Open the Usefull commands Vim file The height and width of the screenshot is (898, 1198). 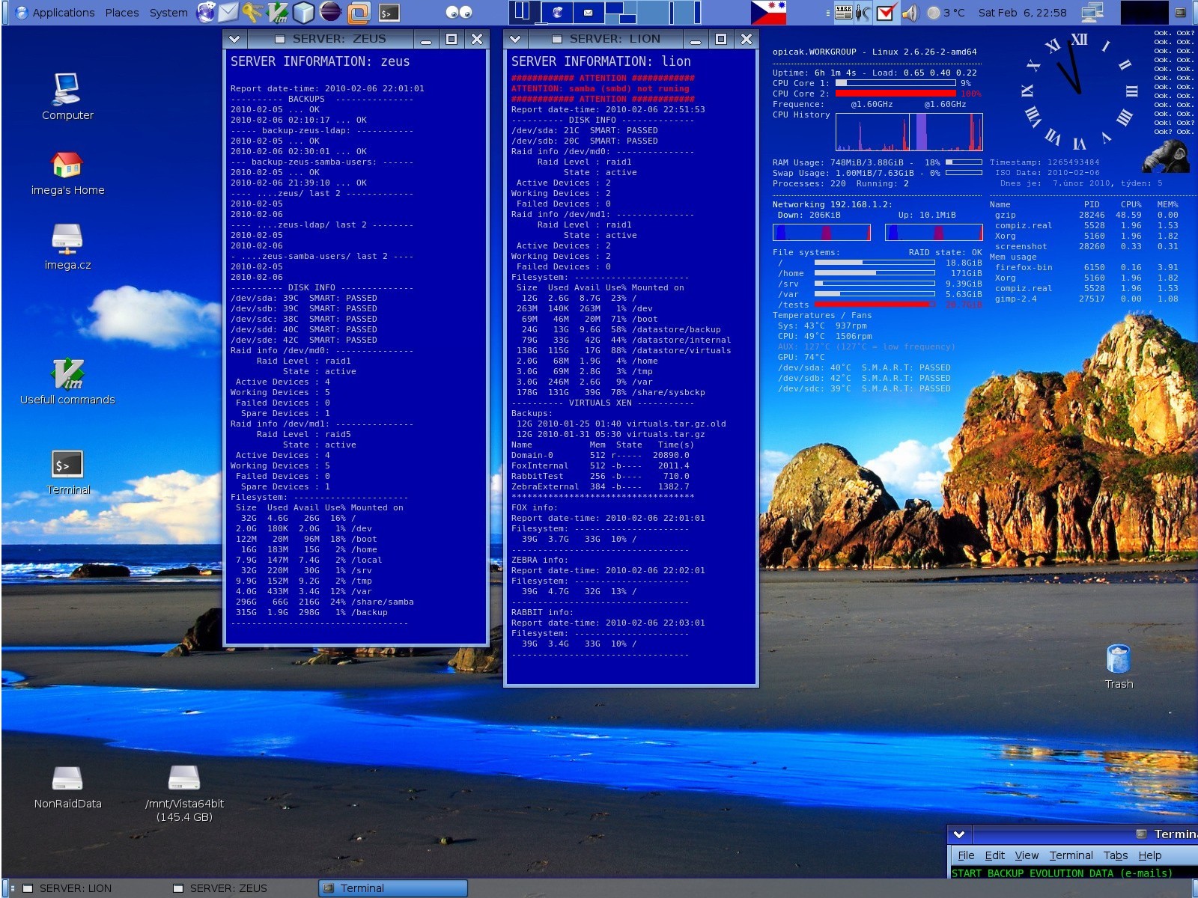67,382
